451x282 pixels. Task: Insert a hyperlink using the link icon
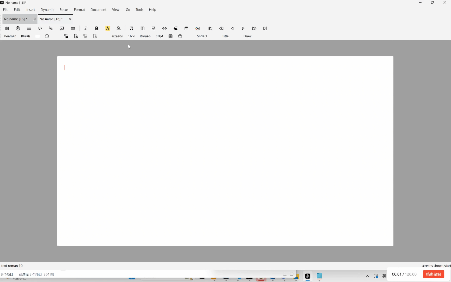coord(164,28)
